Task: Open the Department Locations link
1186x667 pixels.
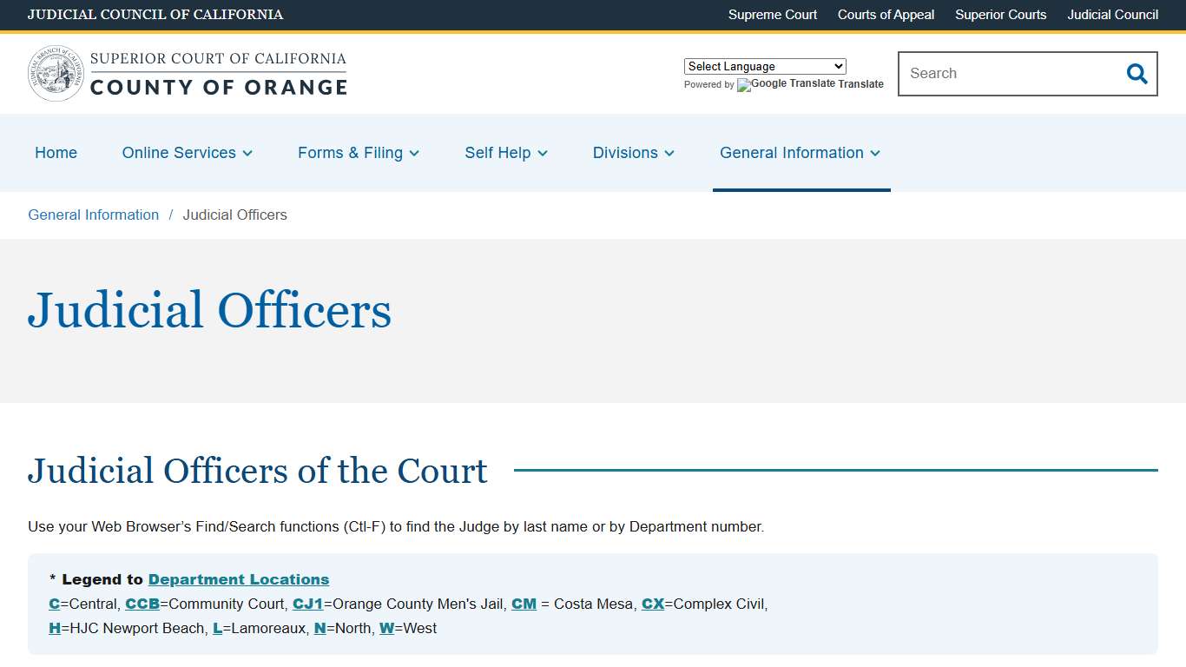Action: [238, 579]
